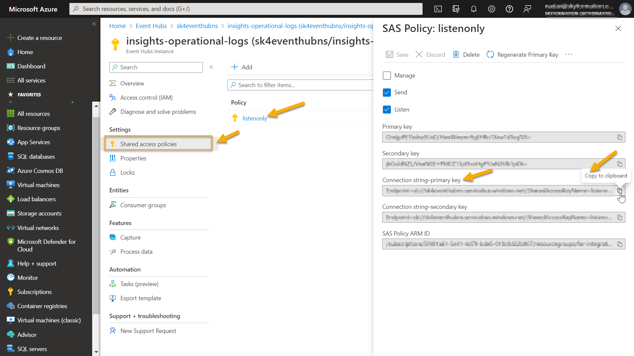Click the resource menu Search box

pos(156,67)
